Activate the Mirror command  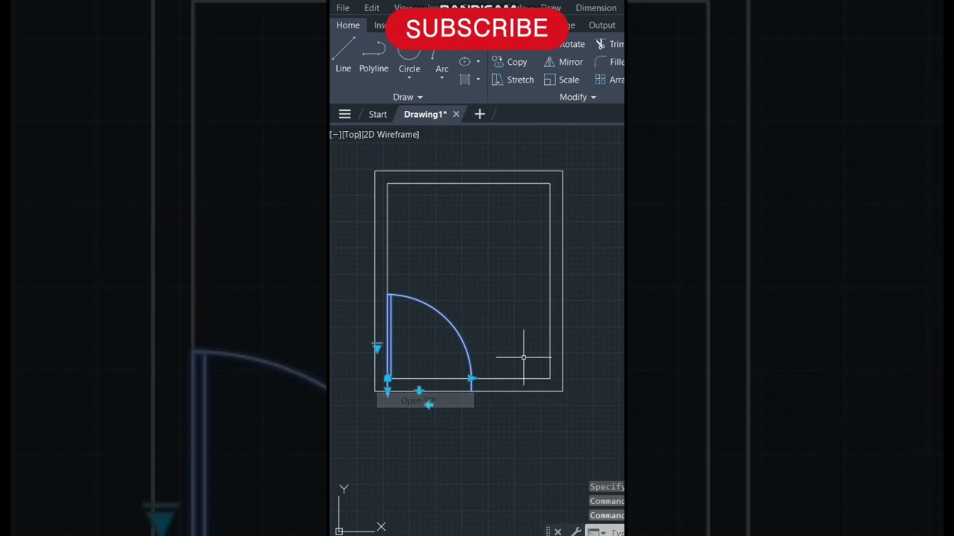[563, 62]
